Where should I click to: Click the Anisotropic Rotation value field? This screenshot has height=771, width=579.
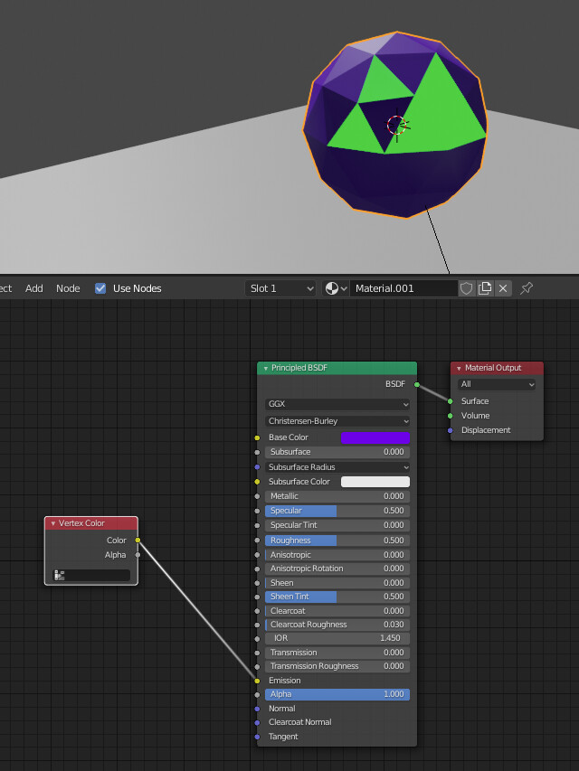(337, 569)
